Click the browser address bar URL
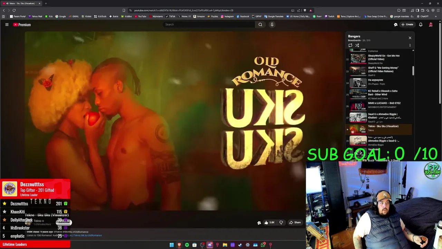Image resolution: width=442 pixels, height=249 pixels. 184,10
